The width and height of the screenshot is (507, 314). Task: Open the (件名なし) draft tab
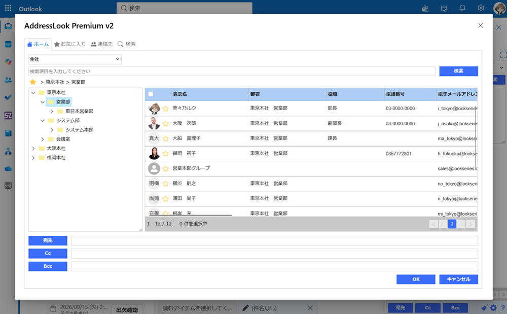(264, 308)
